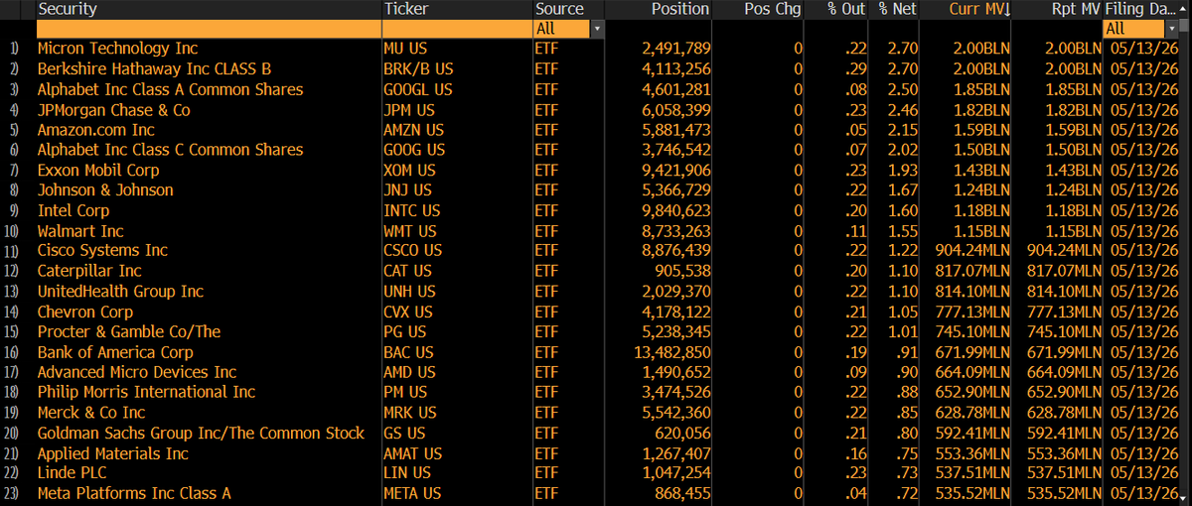Click the orange Security filter input field
This screenshot has width=1192, height=506.
click(208, 29)
